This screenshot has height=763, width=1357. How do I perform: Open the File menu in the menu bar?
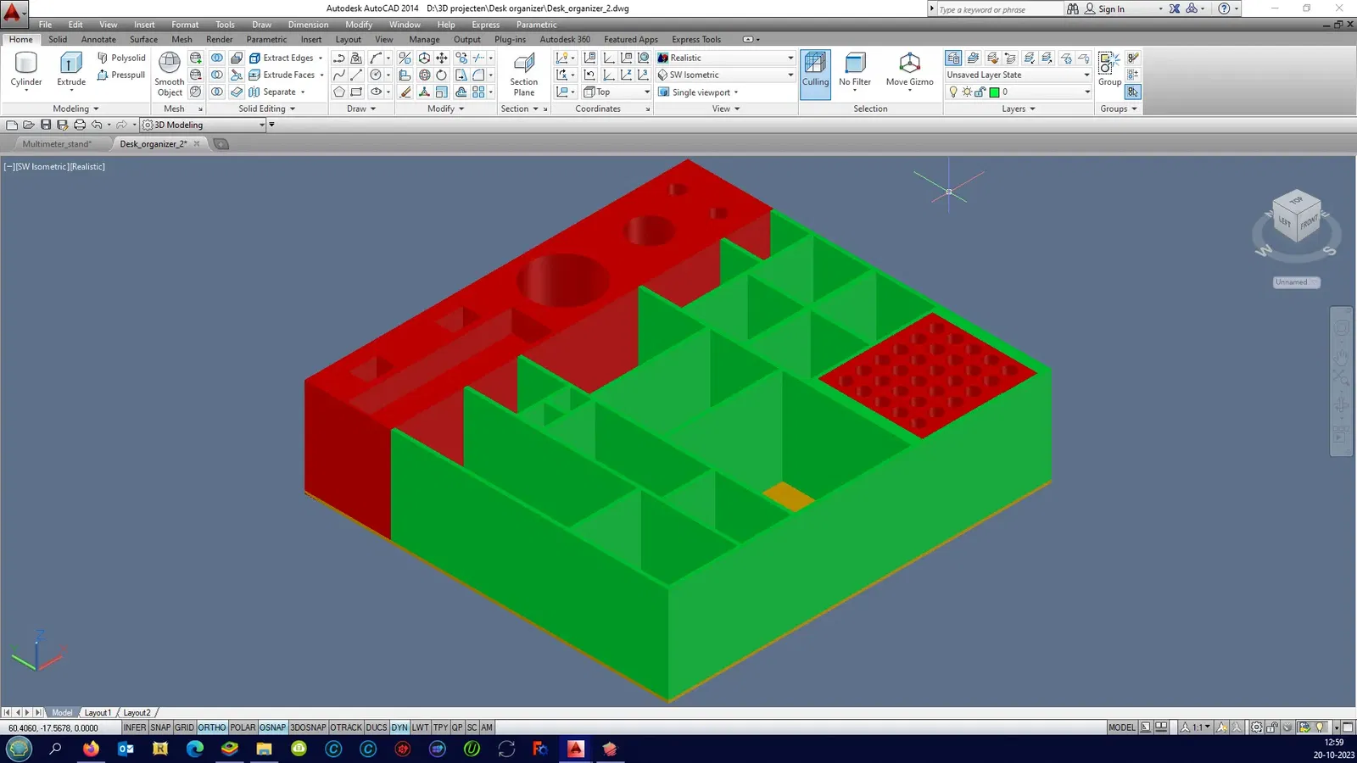(x=45, y=25)
